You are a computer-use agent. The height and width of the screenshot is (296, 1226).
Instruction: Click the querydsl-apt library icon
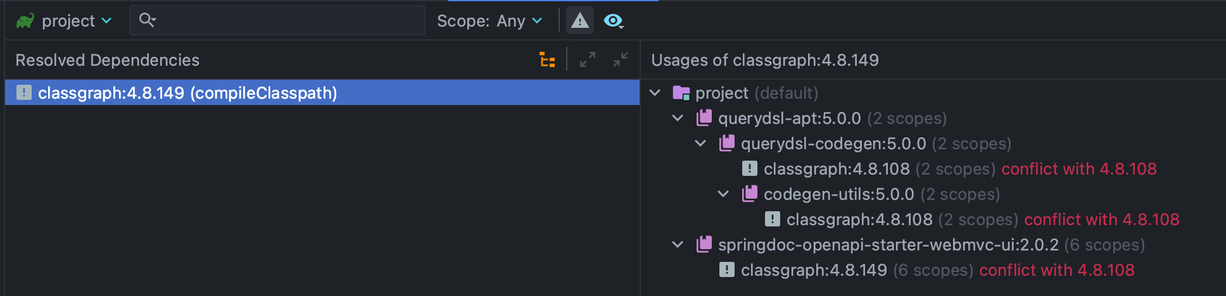point(704,118)
